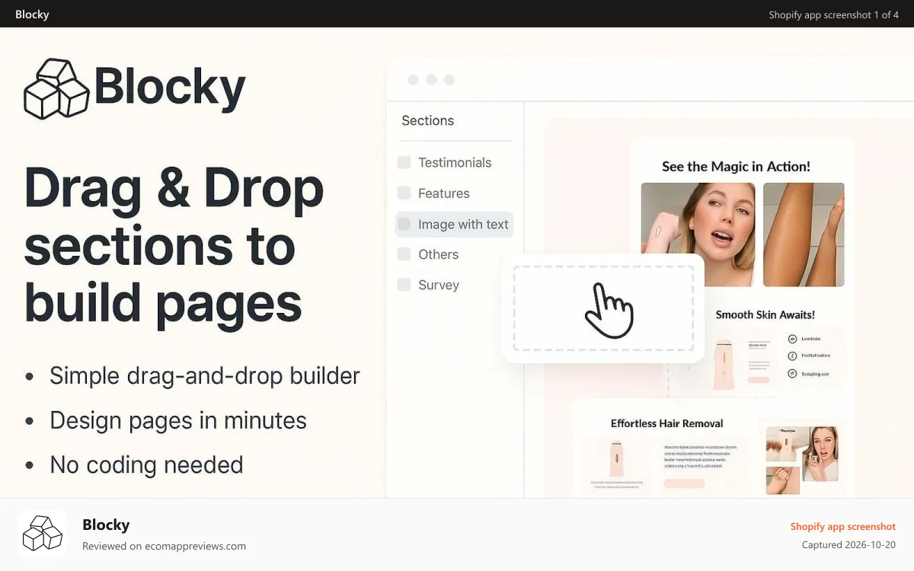Open the smooth legs photo thumbnail
The height and width of the screenshot is (571, 914).
(x=804, y=234)
